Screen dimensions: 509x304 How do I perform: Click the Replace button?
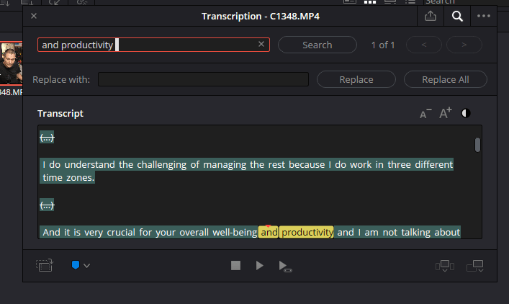(x=356, y=79)
